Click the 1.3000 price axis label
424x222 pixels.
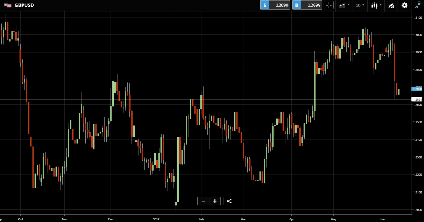tap(417, 35)
